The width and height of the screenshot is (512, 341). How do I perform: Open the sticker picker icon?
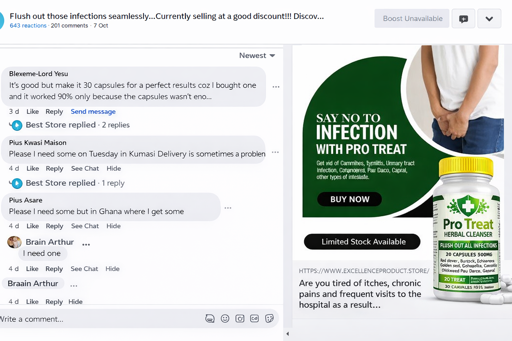(x=269, y=319)
